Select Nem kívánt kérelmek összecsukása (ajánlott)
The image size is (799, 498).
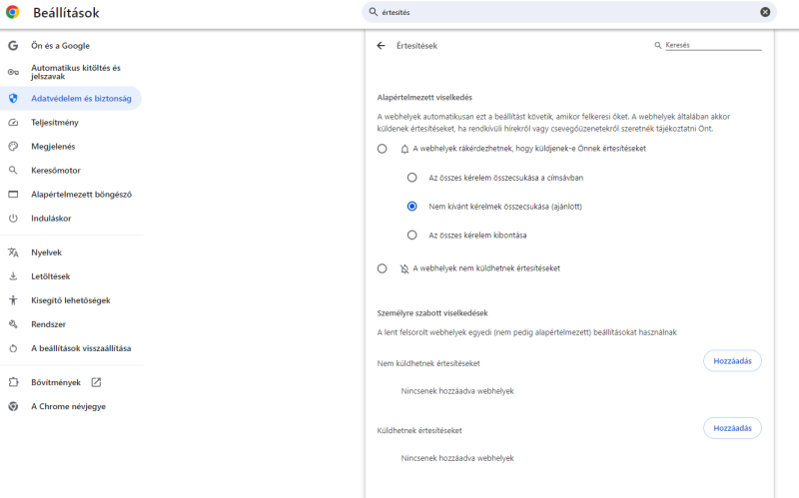[411, 207]
